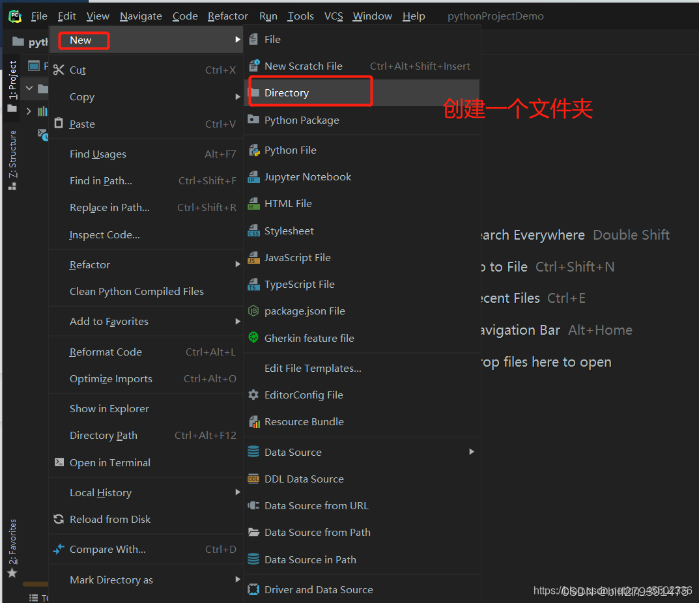Click the Cut scissors icon
Screen dimensions: 699x603
59,70
